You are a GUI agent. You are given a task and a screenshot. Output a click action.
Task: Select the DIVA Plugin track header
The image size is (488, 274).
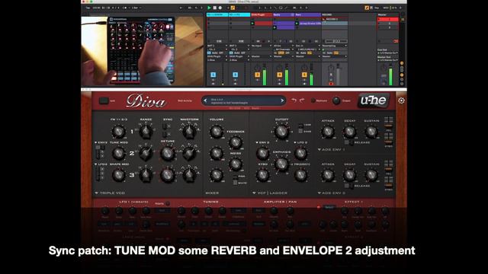(262, 14)
